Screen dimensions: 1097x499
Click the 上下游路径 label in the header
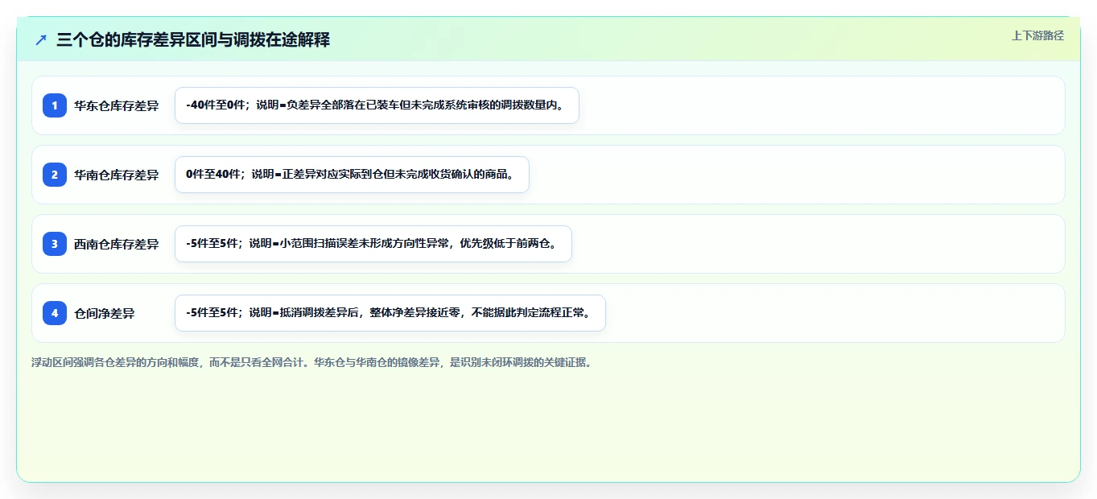[x=1037, y=35]
